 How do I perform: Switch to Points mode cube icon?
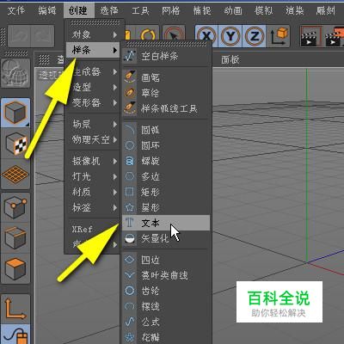tap(15, 208)
